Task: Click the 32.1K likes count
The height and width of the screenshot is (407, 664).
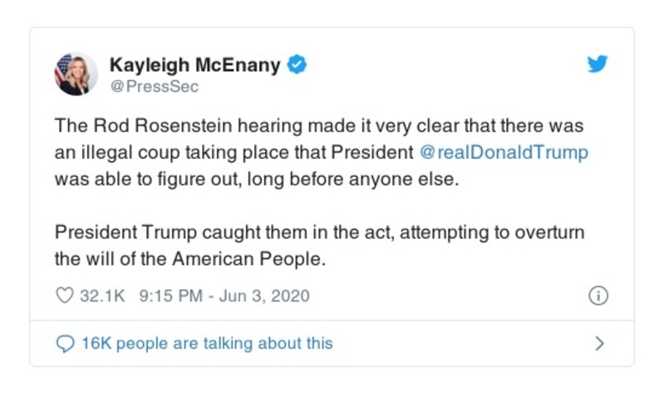Action: (x=101, y=296)
